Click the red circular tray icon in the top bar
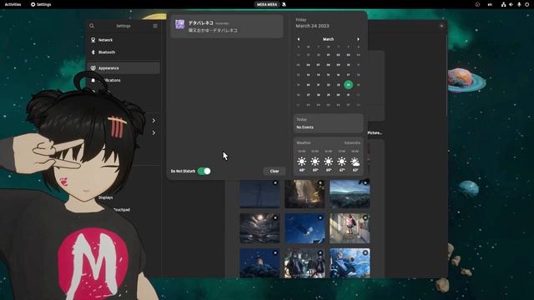 pos(477,4)
